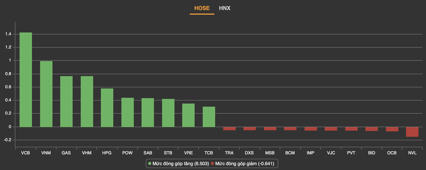Click the VHM axis label
Viewport: 426px width, 170px height.
(87, 153)
